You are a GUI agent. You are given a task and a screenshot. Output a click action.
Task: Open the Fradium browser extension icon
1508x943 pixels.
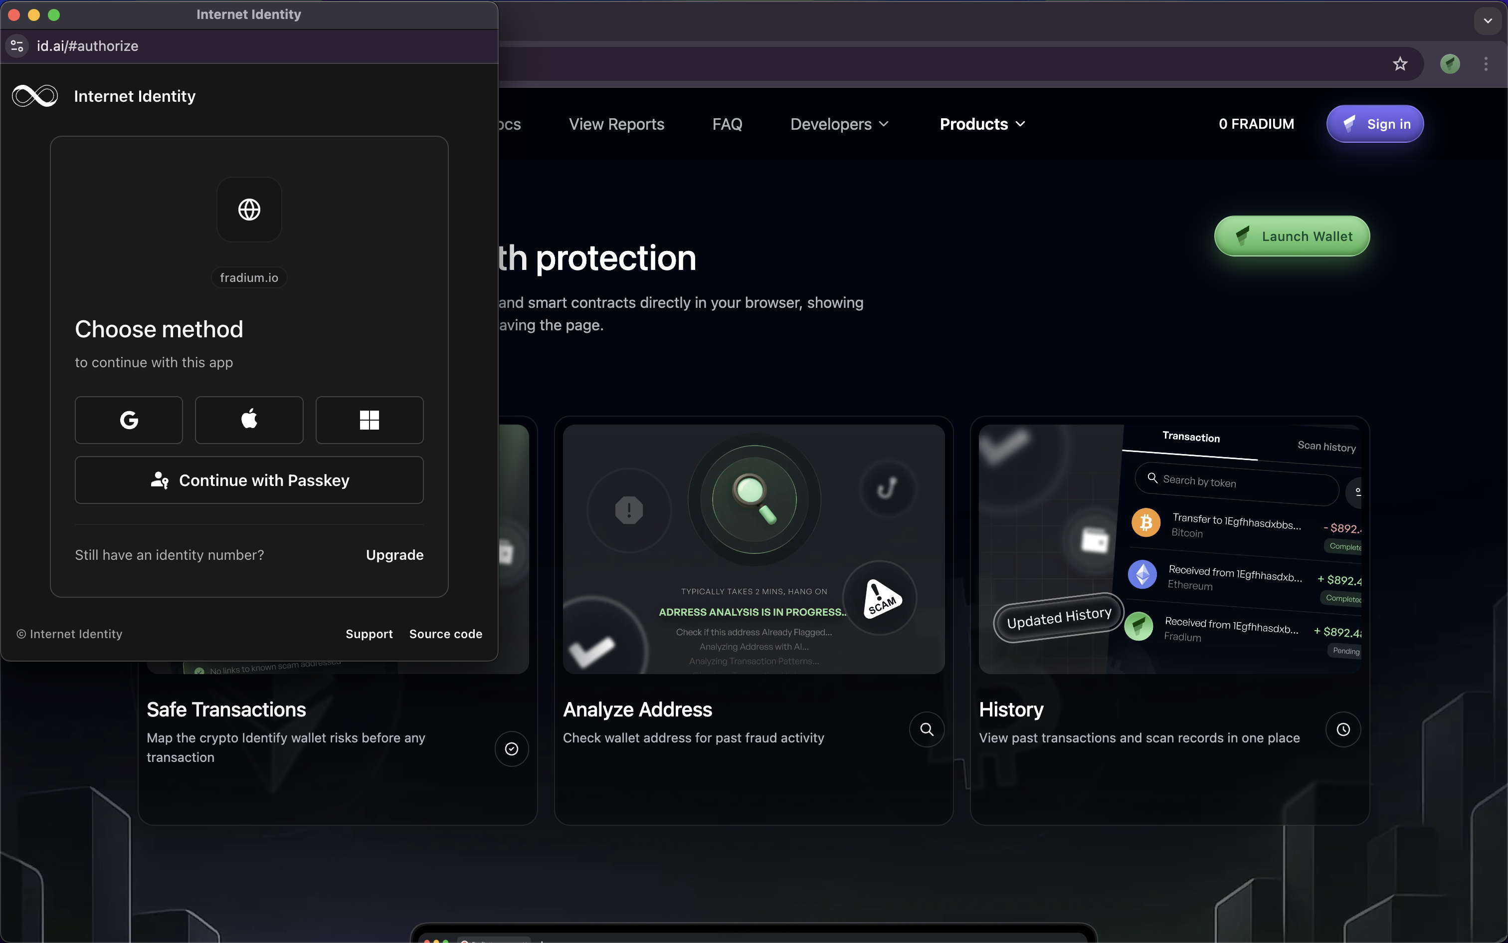click(x=1450, y=64)
